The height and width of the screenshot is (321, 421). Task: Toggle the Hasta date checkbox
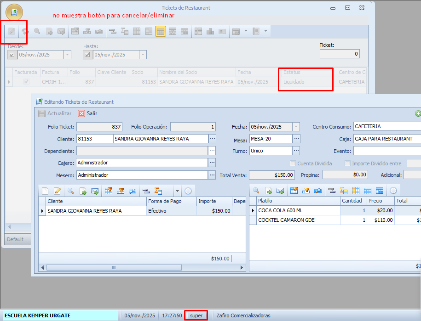87,55
